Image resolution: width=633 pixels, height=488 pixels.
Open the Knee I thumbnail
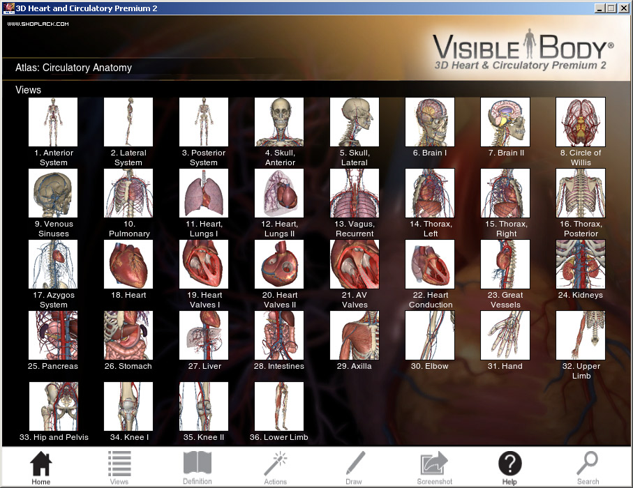point(128,406)
